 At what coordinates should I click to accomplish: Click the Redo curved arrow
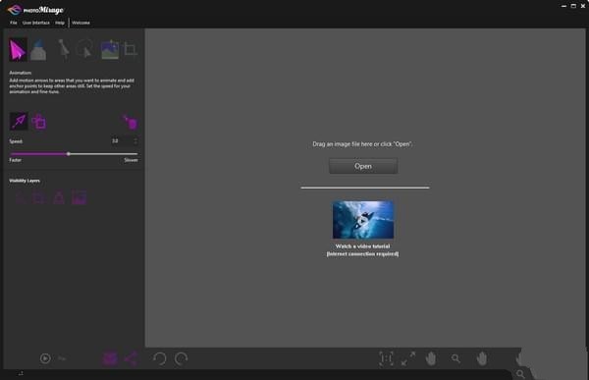pos(181,358)
